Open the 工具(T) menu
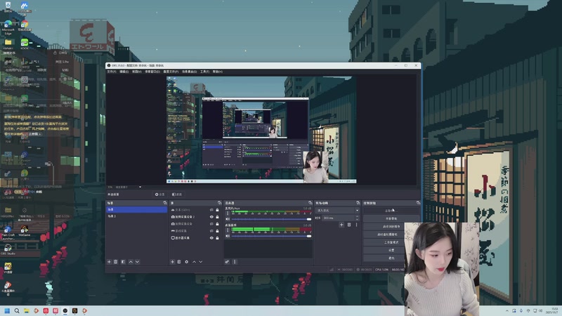 [204, 72]
